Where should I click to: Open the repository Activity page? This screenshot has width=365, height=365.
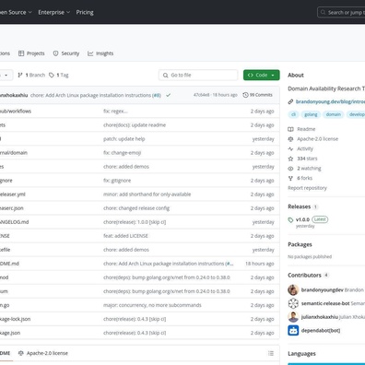pyautogui.click(x=300, y=148)
